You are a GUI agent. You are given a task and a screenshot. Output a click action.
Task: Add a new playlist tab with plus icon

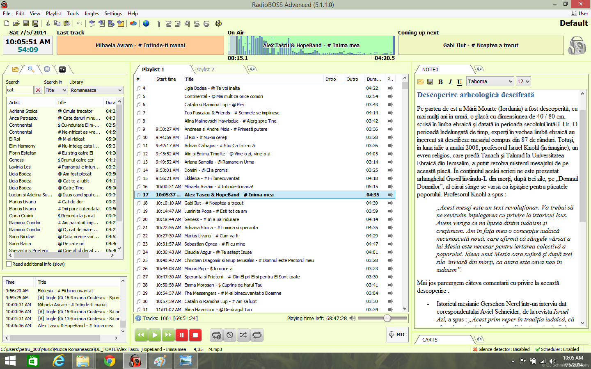(x=252, y=69)
